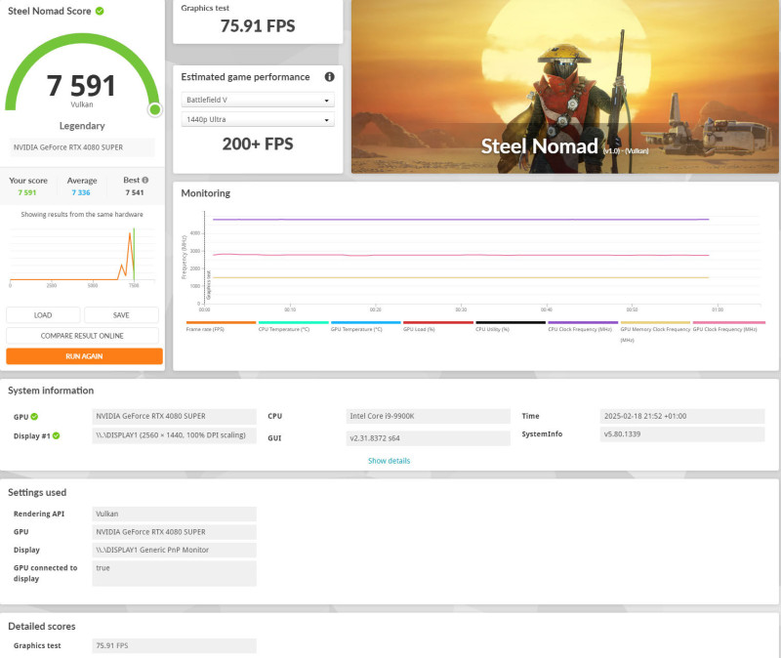
Task: Open the Estimated game performance info icon
Action: (x=329, y=77)
